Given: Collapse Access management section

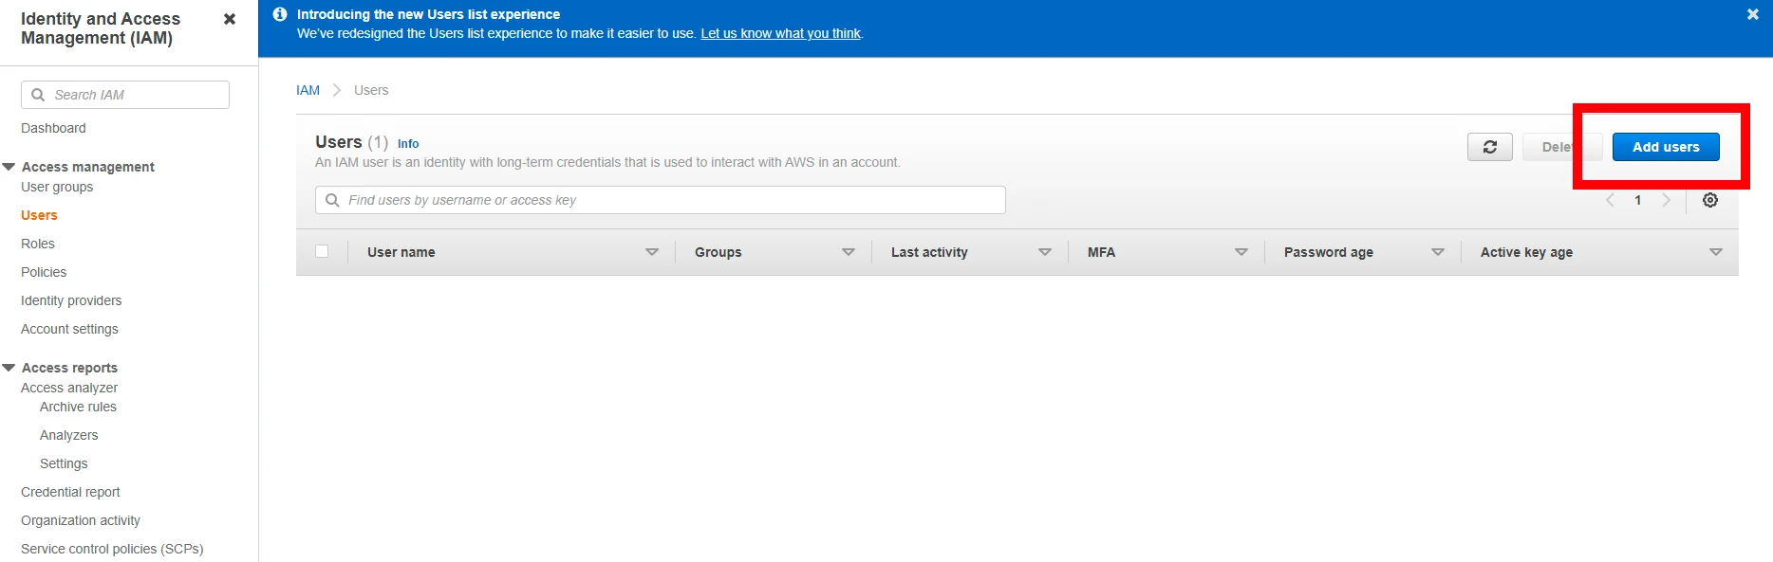Looking at the screenshot, I should (x=9, y=167).
